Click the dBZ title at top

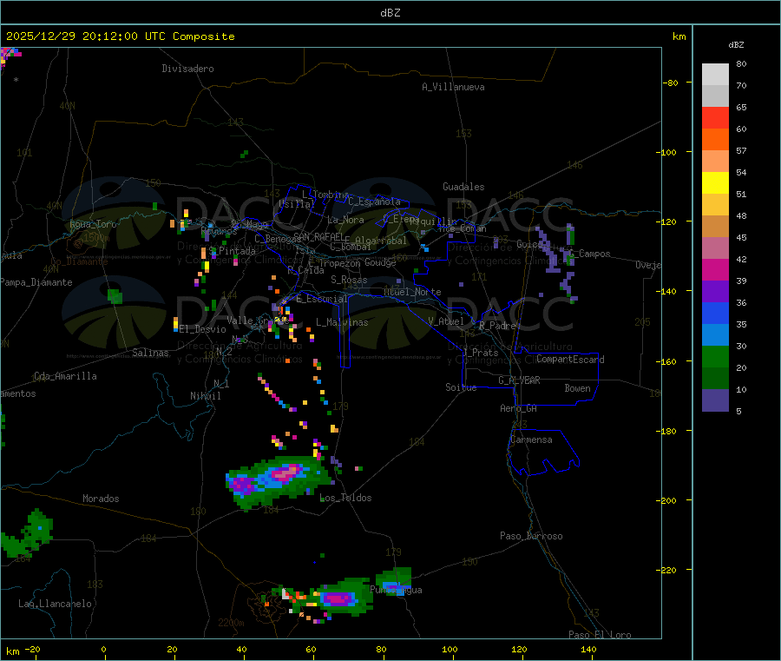click(390, 13)
